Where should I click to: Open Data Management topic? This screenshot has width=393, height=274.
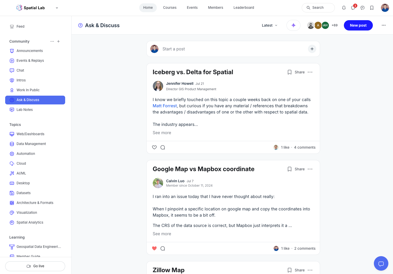click(35, 144)
